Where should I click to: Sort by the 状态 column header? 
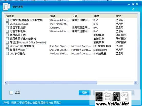125,16
